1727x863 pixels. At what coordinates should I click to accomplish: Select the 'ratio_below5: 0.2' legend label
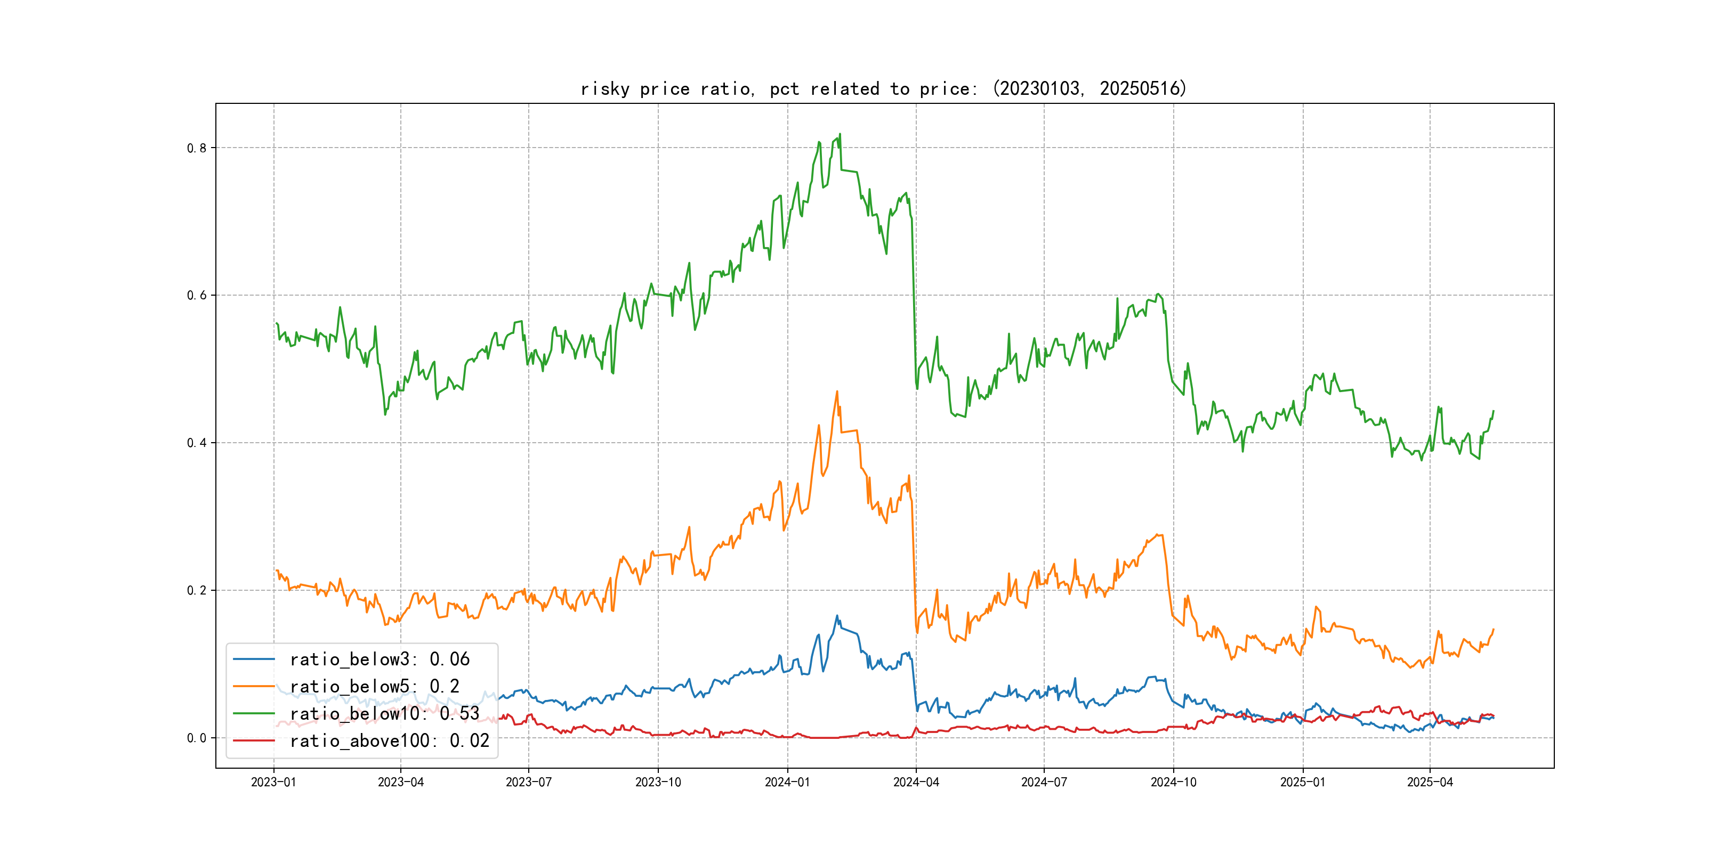tap(374, 686)
